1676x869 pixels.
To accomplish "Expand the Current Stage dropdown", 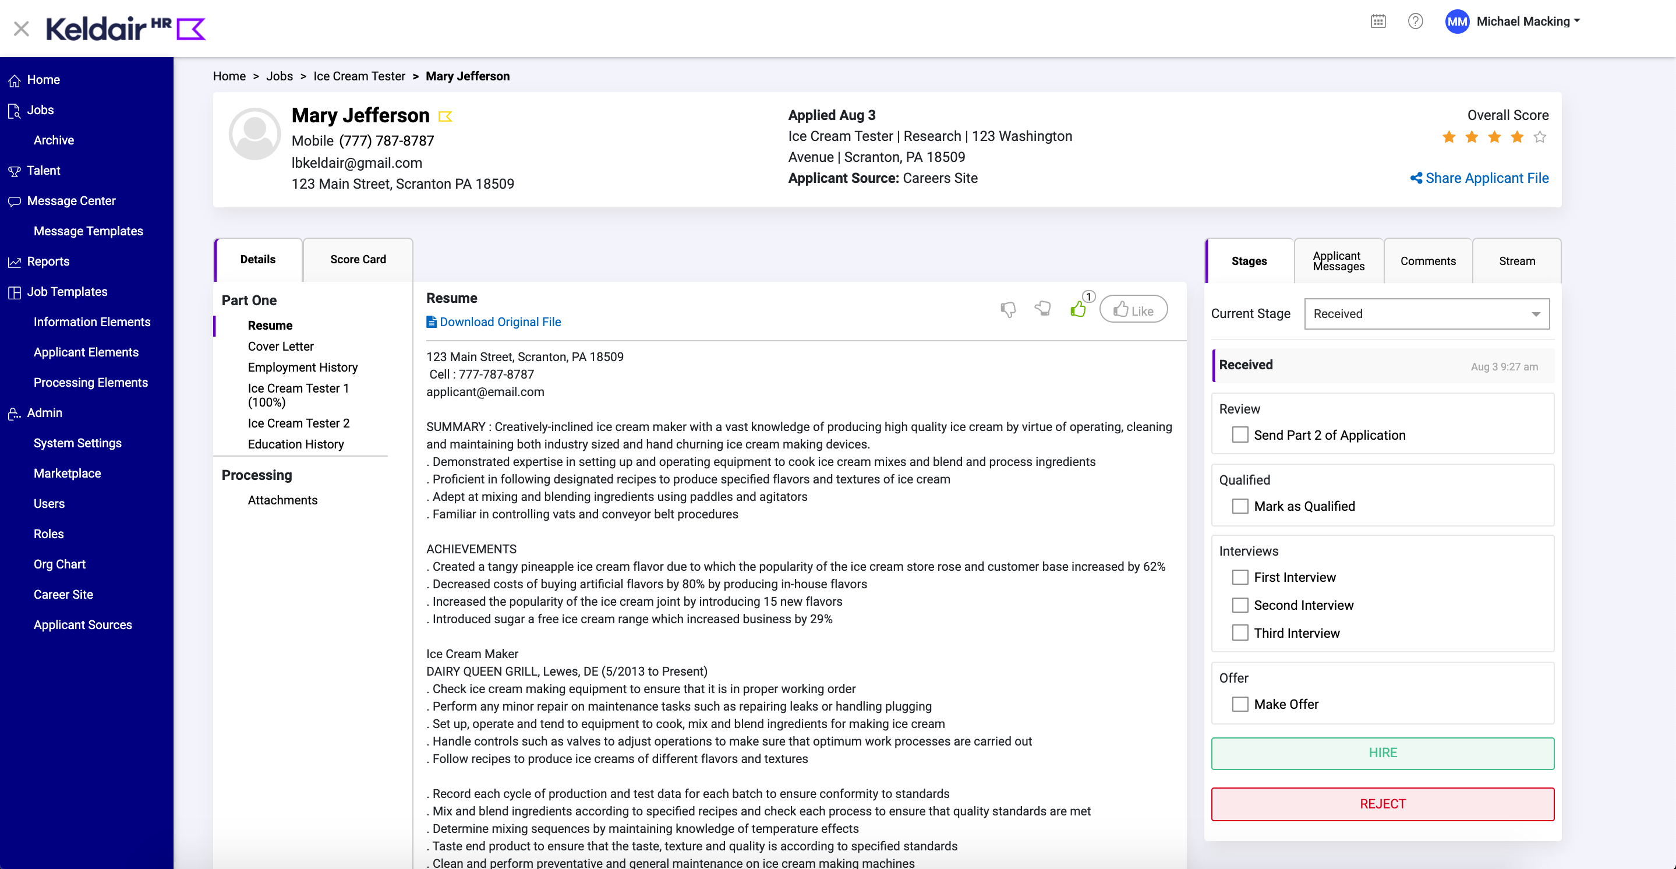I will [x=1426, y=314].
